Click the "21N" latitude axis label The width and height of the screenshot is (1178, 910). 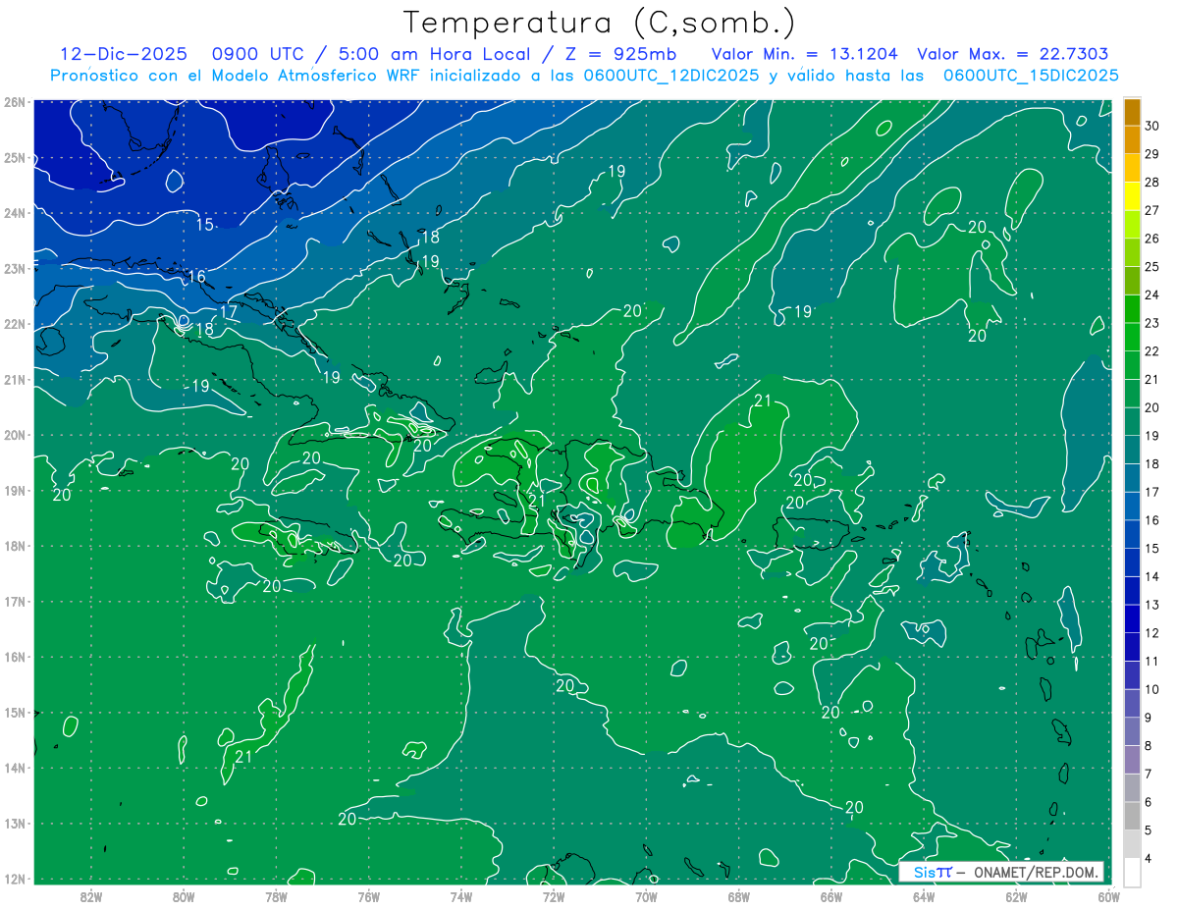click(15, 380)
